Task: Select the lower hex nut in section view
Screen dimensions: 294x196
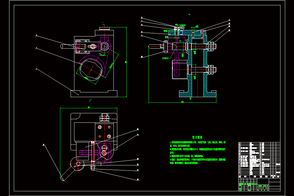Action: click(211, 70)
